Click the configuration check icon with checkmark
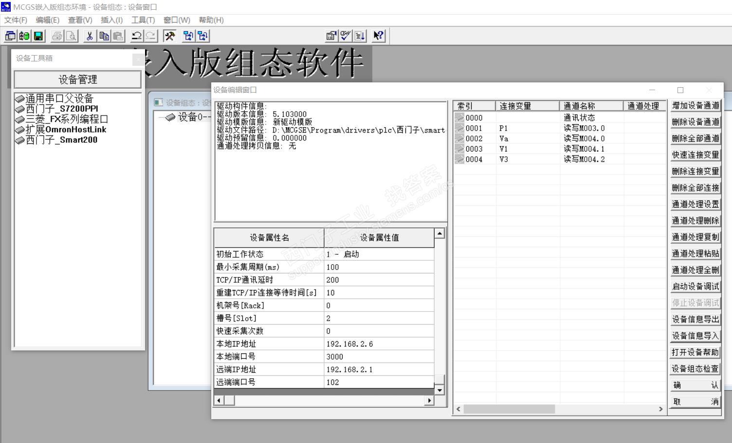Image resolution: width=732 pixels, height=443 pixels. click(346, 36)
